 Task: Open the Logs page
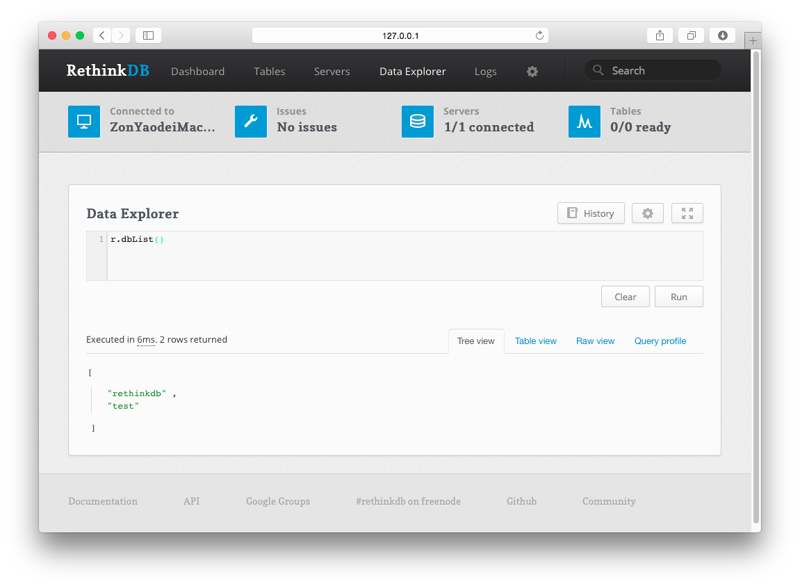click(485, 72)
